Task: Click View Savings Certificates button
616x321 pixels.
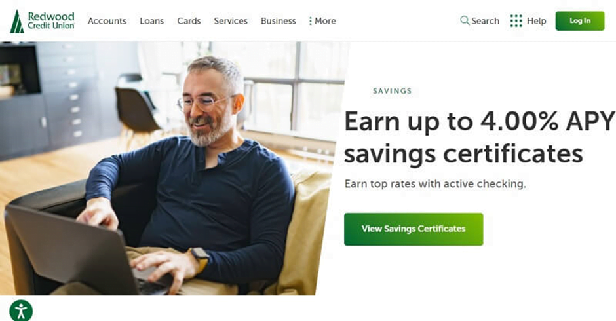Action: 414,229
